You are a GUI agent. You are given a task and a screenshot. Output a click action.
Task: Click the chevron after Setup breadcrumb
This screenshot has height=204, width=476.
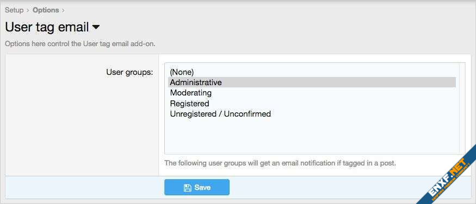coord(28,10)
